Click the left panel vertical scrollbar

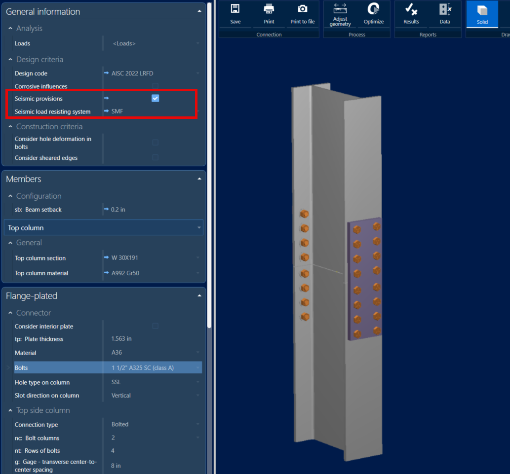[x=210, y=163]
